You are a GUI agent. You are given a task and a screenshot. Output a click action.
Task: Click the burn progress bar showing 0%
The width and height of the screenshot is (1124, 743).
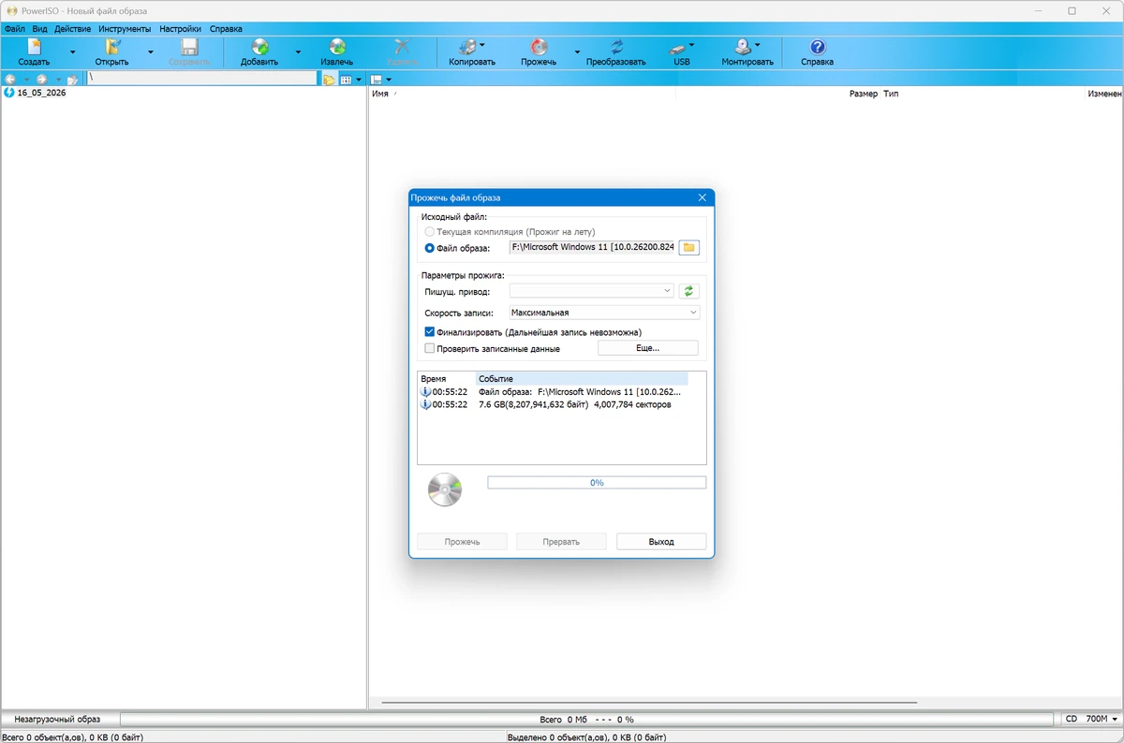tap(597, 483)
